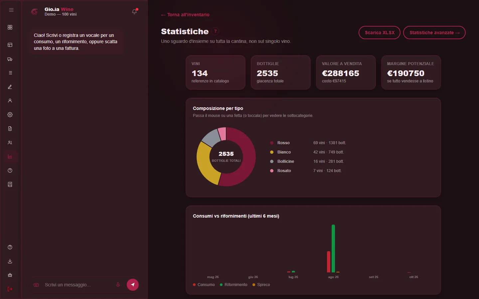
Task: Click the 'ago 26' axis label
Action: [x=333, y=277]
